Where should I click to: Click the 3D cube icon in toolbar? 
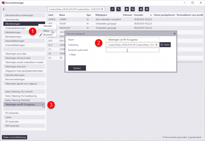pos(127,9)
